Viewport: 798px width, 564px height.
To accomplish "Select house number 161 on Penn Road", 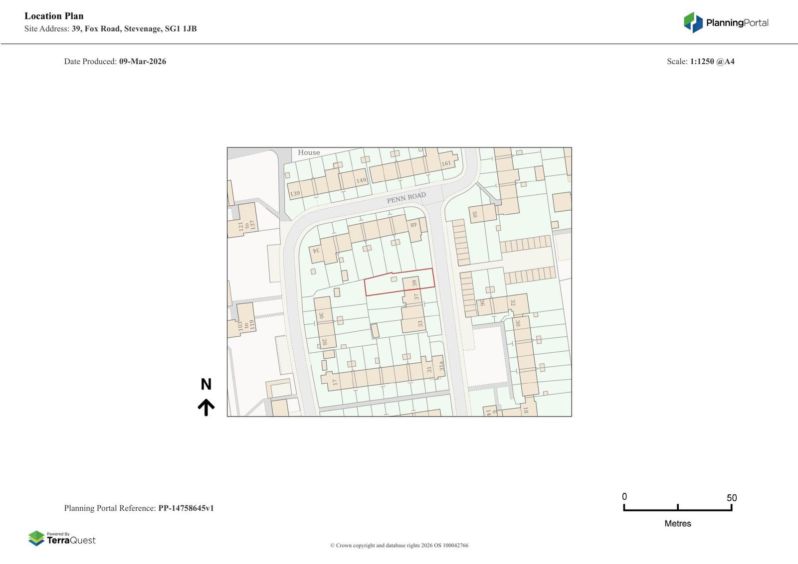I will (446, 163).
